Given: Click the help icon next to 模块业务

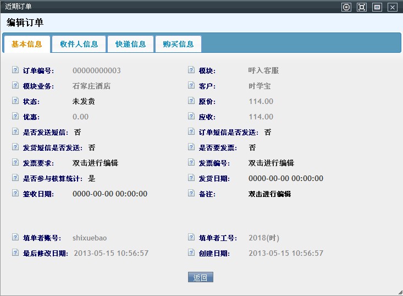Looking at the screenshot, I should (x=15, y=86).
